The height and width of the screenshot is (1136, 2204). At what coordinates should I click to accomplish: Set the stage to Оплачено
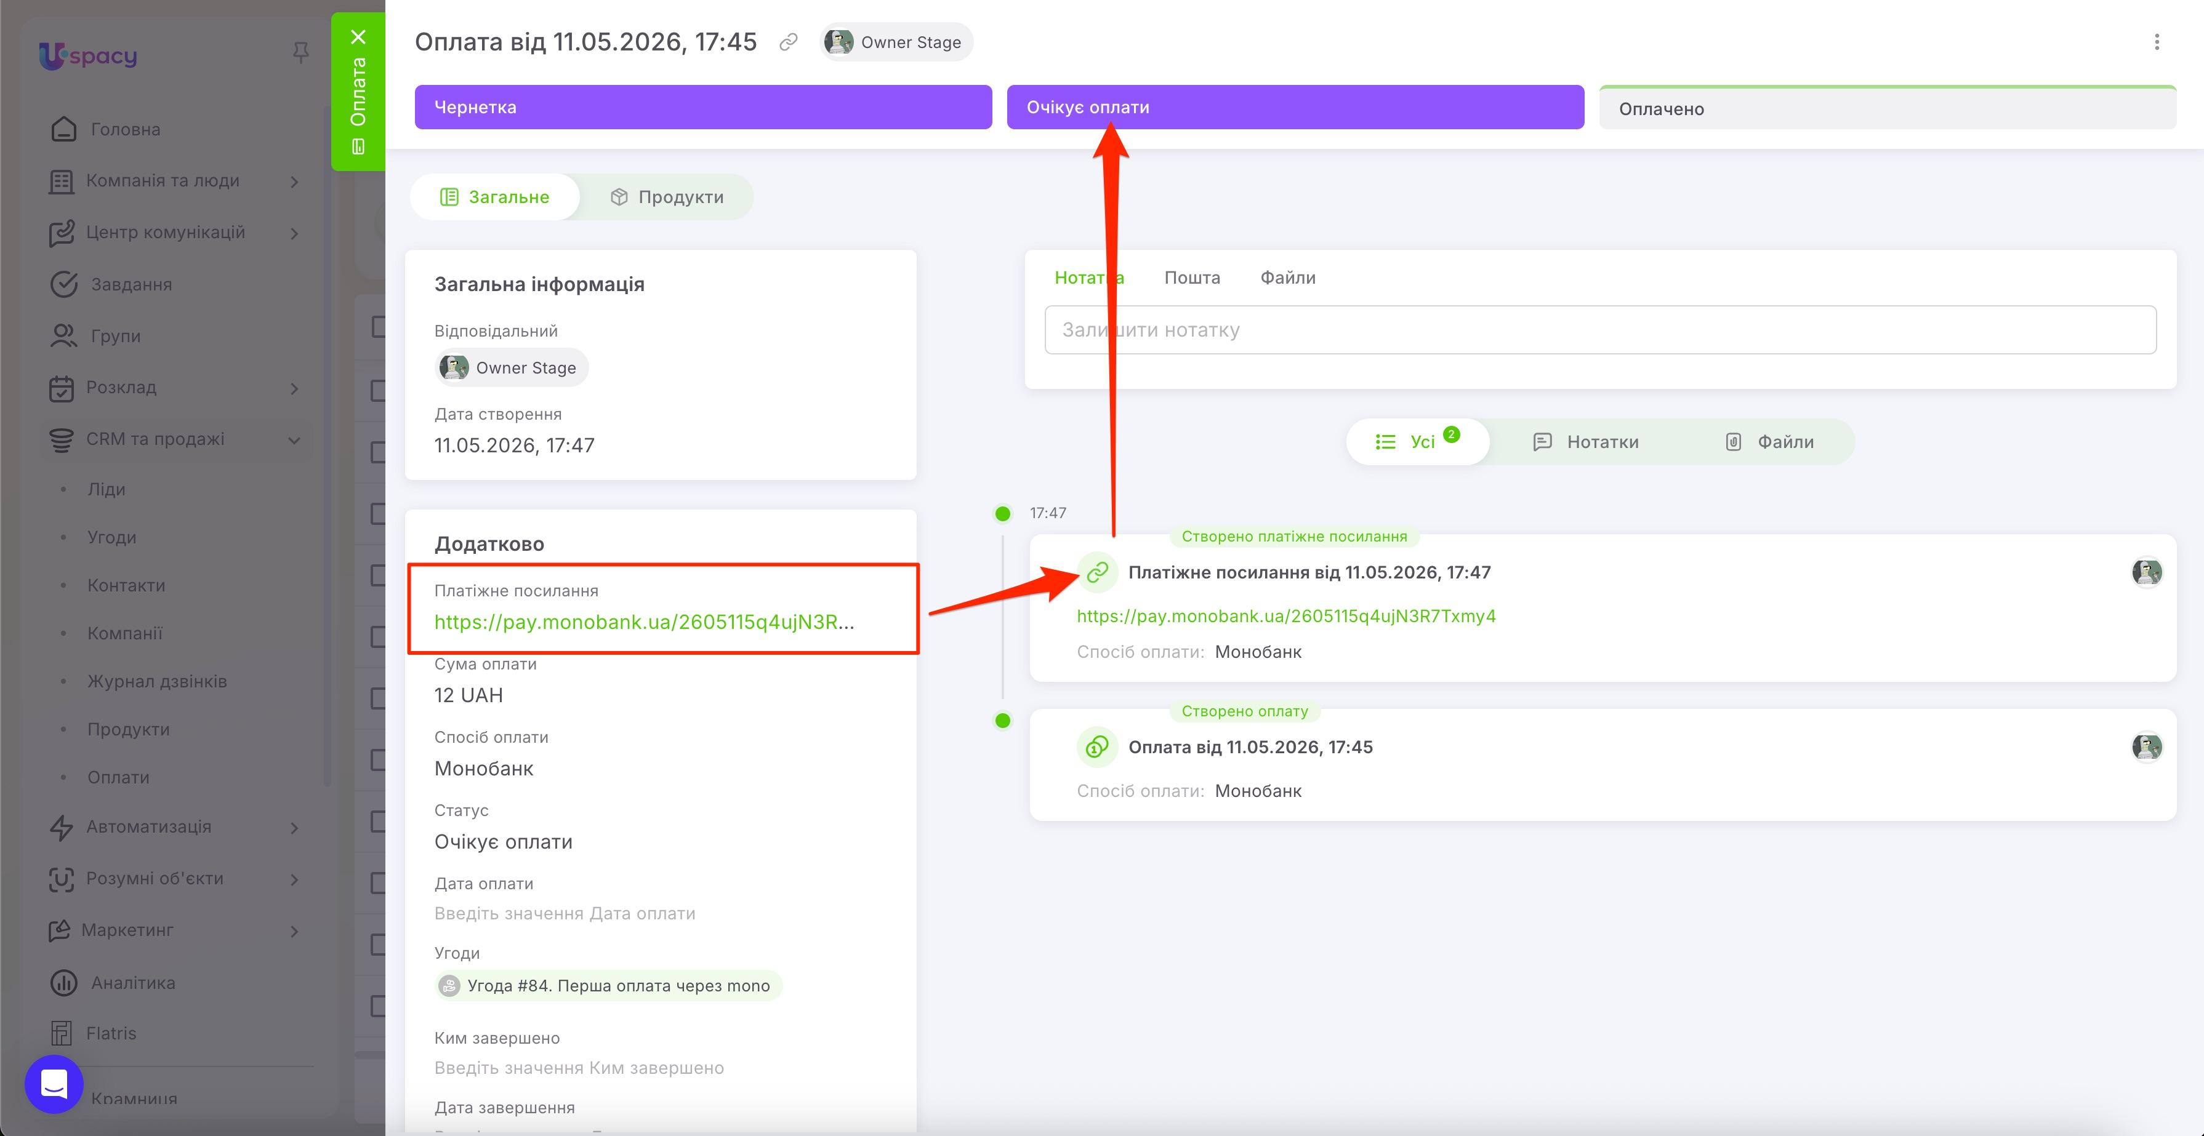point(1888,108)
